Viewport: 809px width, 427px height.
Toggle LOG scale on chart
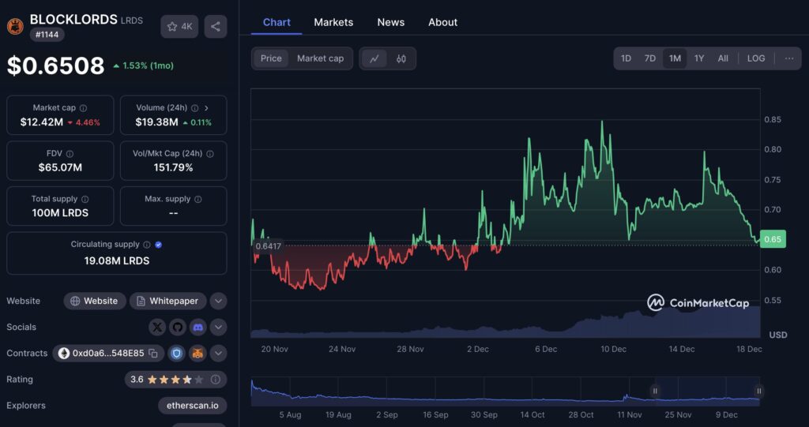(x=756, y=58)
